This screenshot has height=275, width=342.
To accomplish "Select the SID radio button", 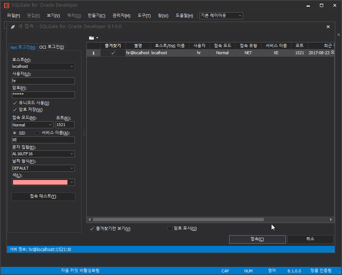I will click(x=15, y=133).
